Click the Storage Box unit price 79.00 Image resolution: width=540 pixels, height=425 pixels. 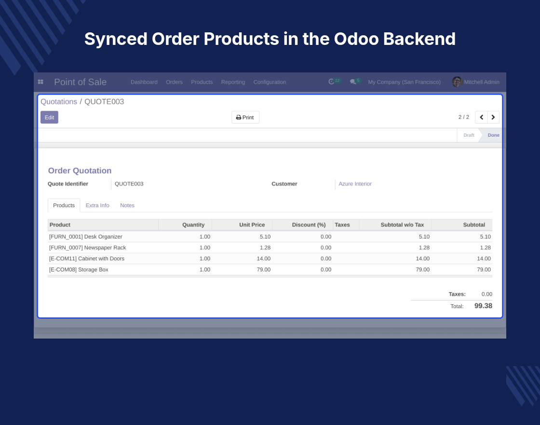(x=263, y=270)
